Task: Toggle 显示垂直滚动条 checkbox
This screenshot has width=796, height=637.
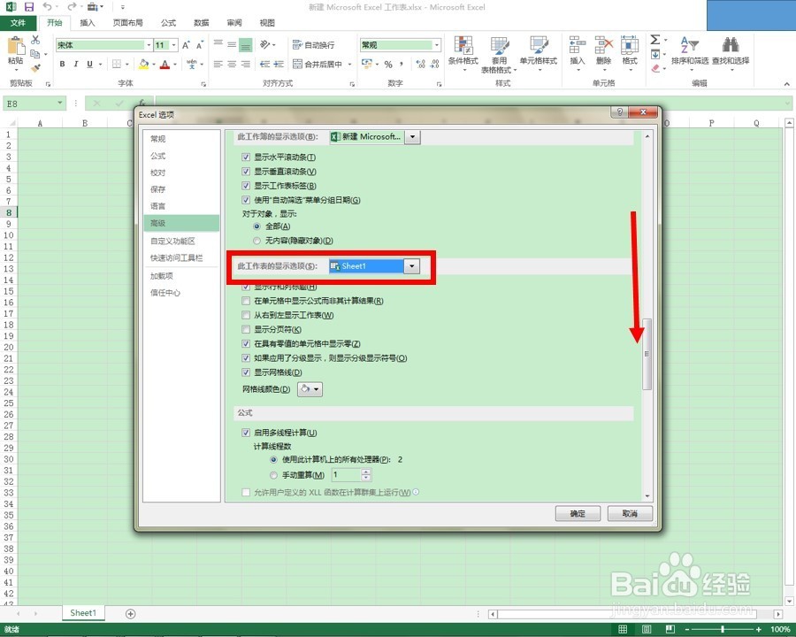Action: click(246, 172)
